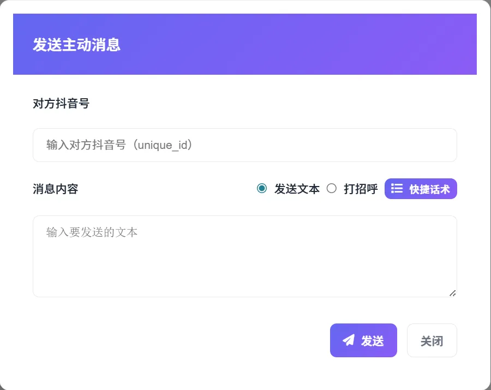Click the list icon on 快捷话术 button
This screenshot has height=390, width=491.
pos(396,188)
